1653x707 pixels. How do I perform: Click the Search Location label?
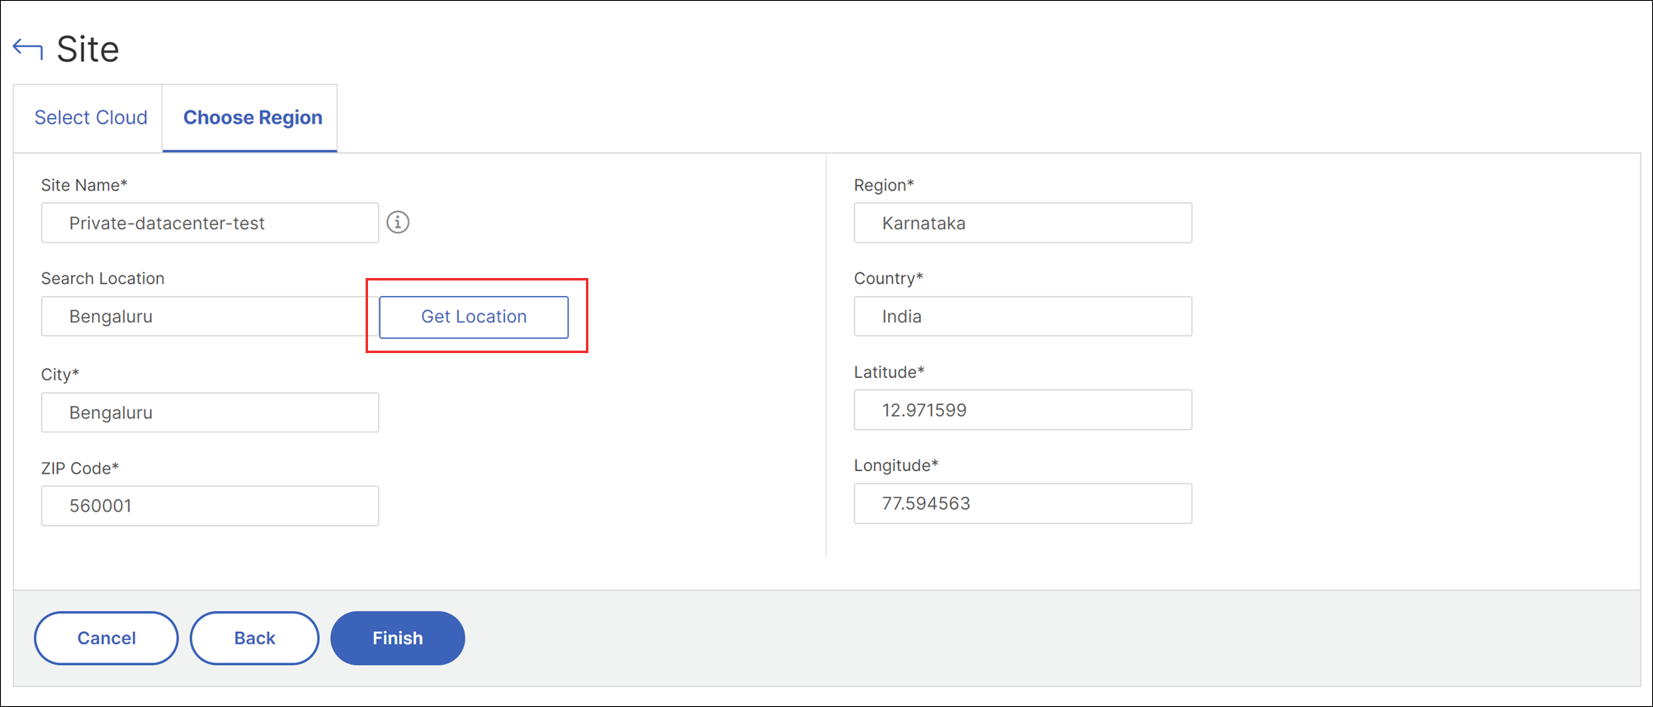(103, 278)
